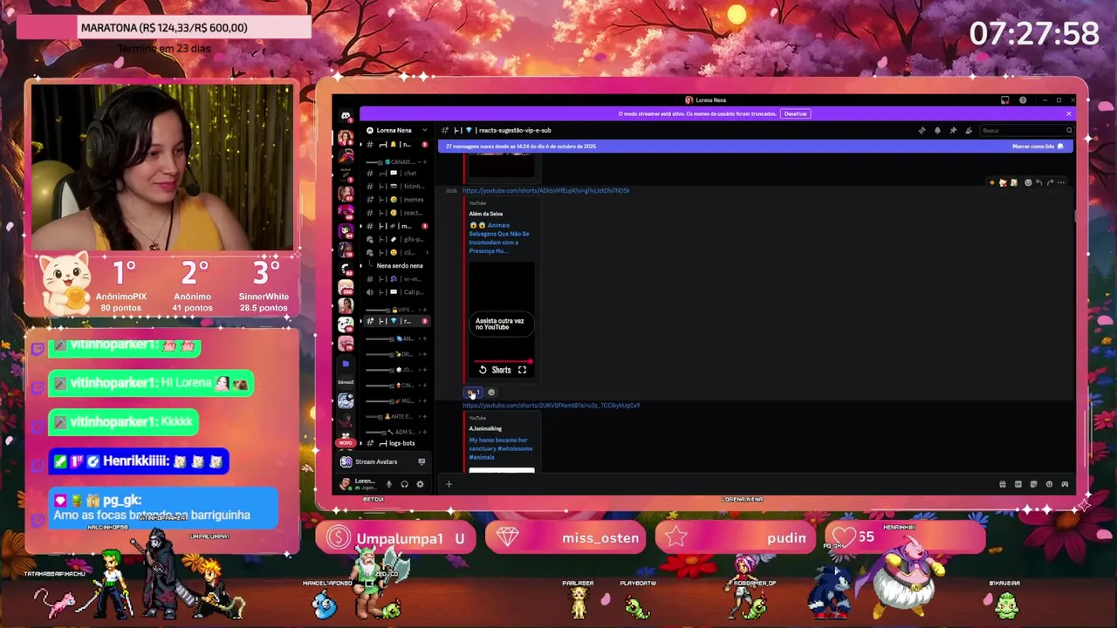The height and width of the screenshot is (628, 1117).
Task: Open notification settings bell in channel header
Action: (x=937, y=130)
